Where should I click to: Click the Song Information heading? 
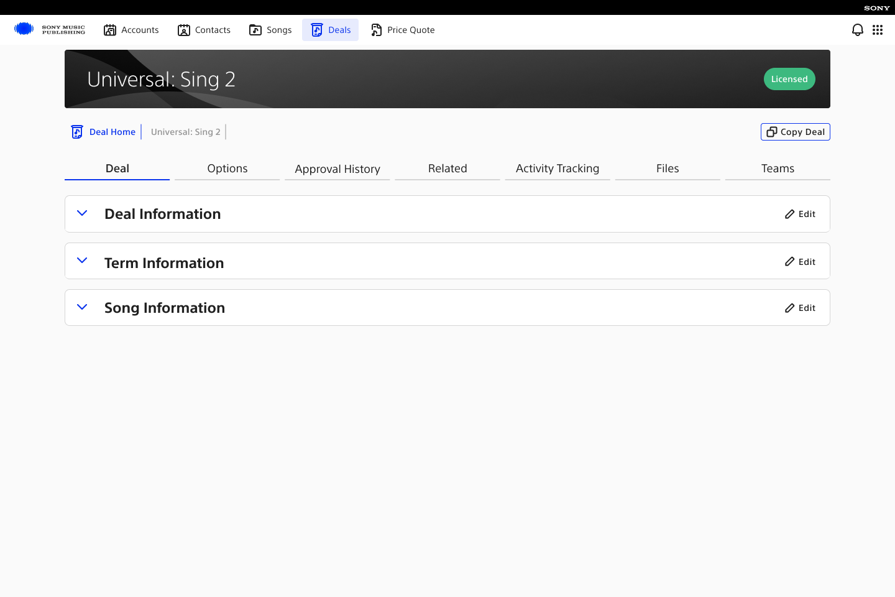click(x=165, y=308)
